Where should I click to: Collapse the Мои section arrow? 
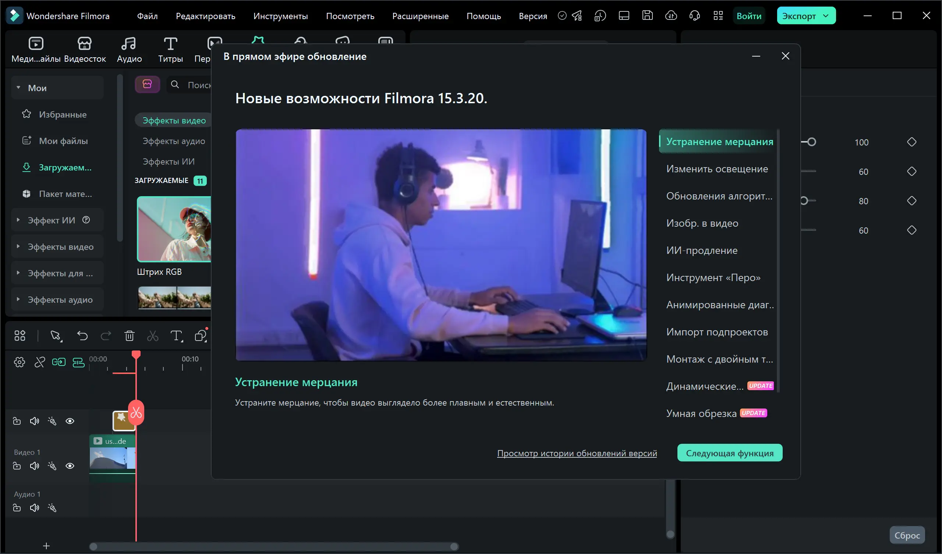(x=18, y=88)
